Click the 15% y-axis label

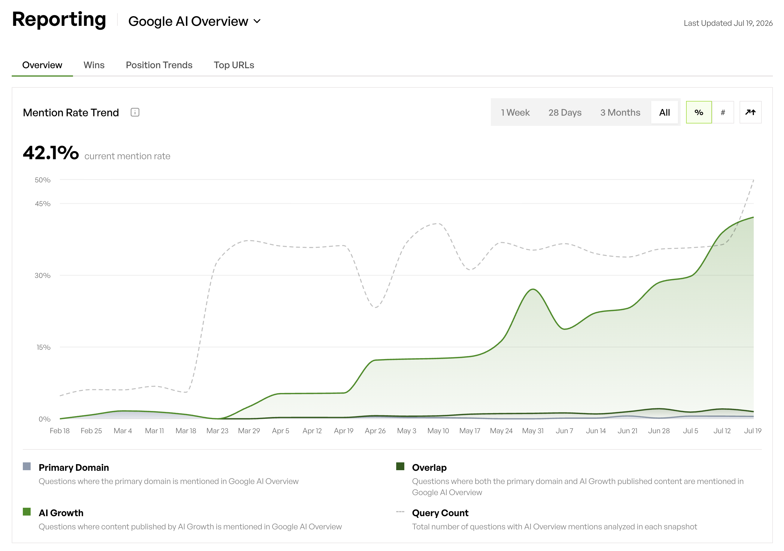click(x=43, y=347)
